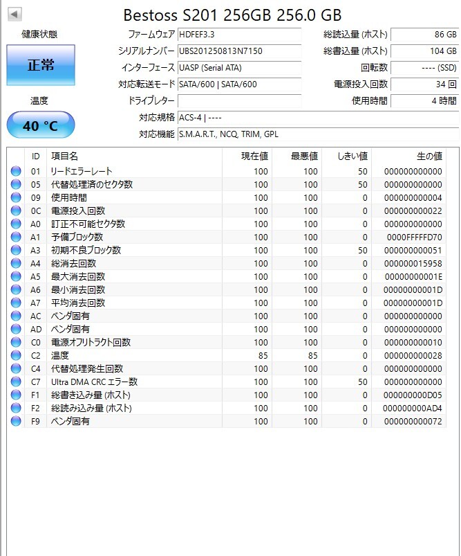Select raw value 000000000D05
461x556 pixels.
[413, 395]
